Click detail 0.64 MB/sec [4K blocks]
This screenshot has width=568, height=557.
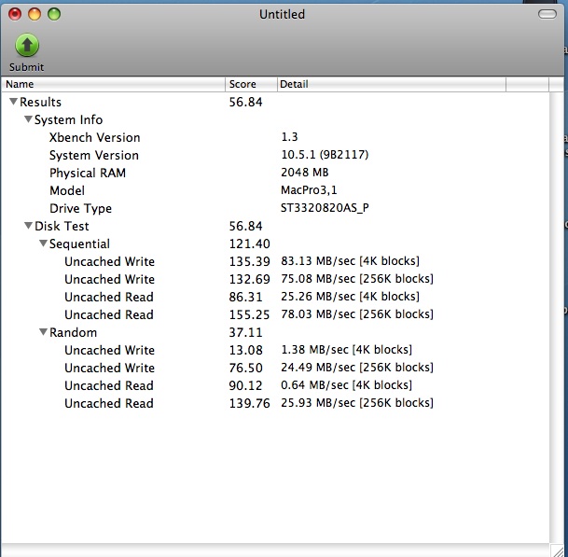click(x=347, y=385)
